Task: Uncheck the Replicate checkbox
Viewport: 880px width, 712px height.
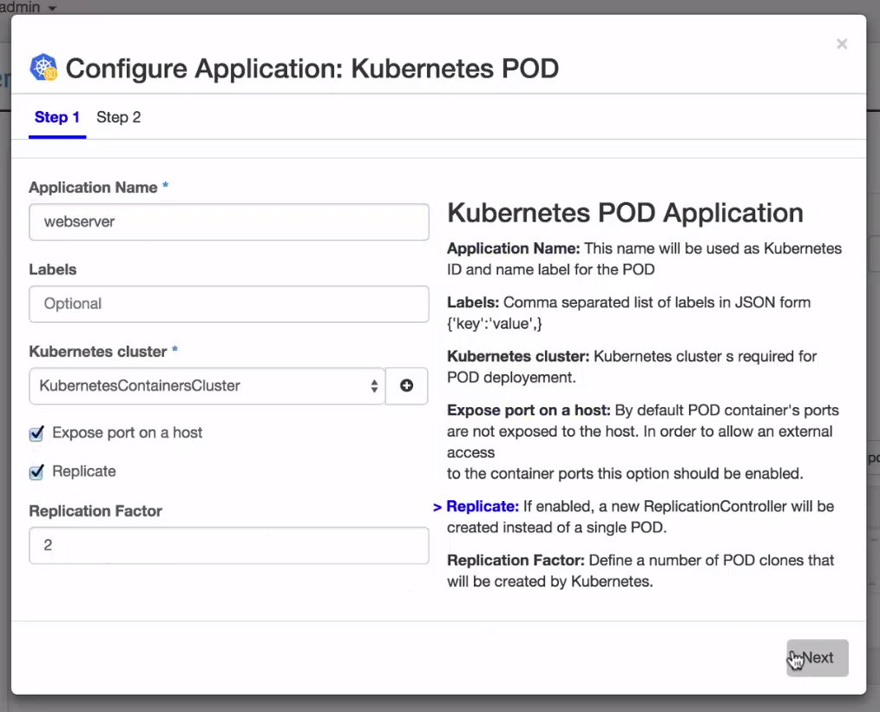Action: [36, 472]
